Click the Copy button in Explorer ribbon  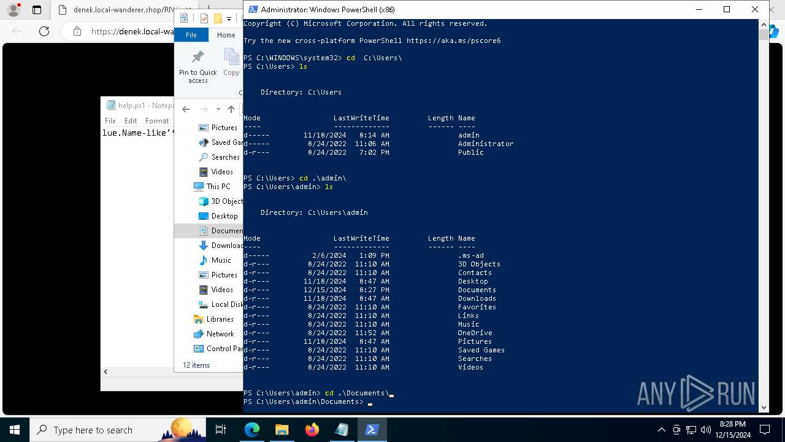click(x=231, y=63)
